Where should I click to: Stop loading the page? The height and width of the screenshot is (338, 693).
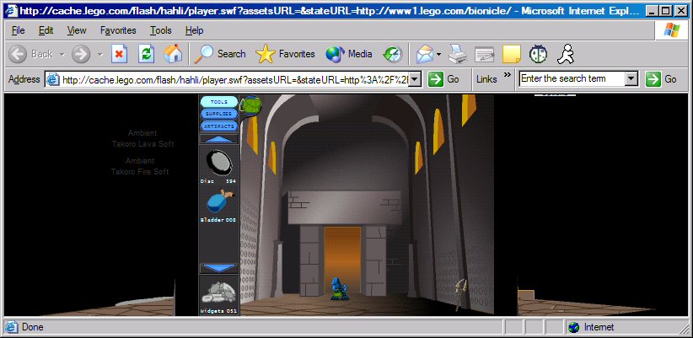tap(119, 54)
